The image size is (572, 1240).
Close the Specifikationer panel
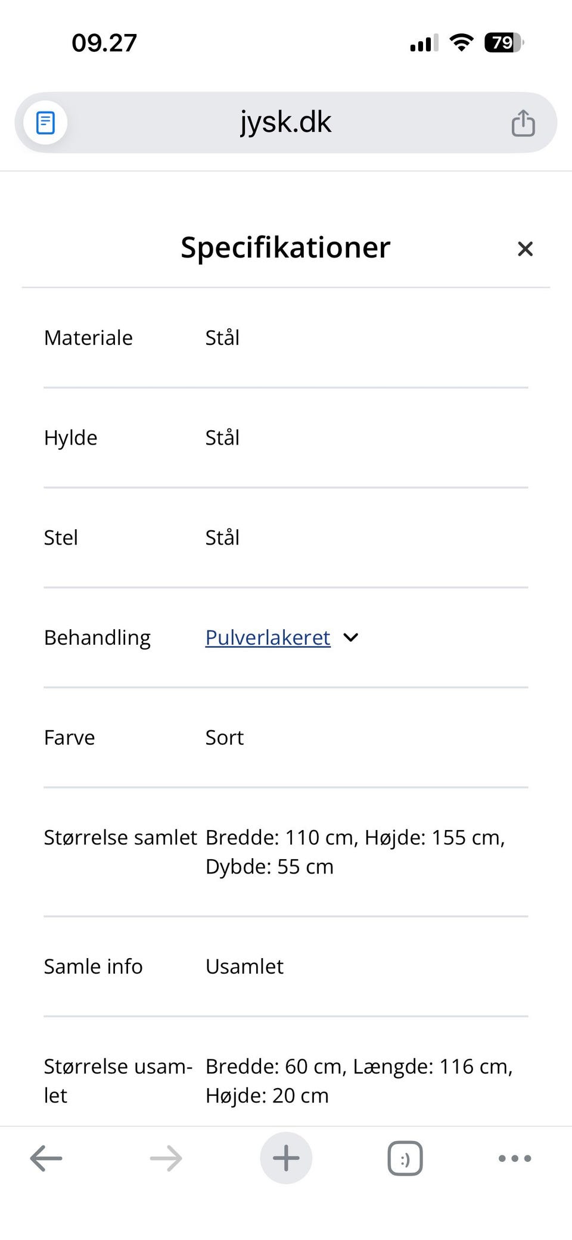coord(525,248)
